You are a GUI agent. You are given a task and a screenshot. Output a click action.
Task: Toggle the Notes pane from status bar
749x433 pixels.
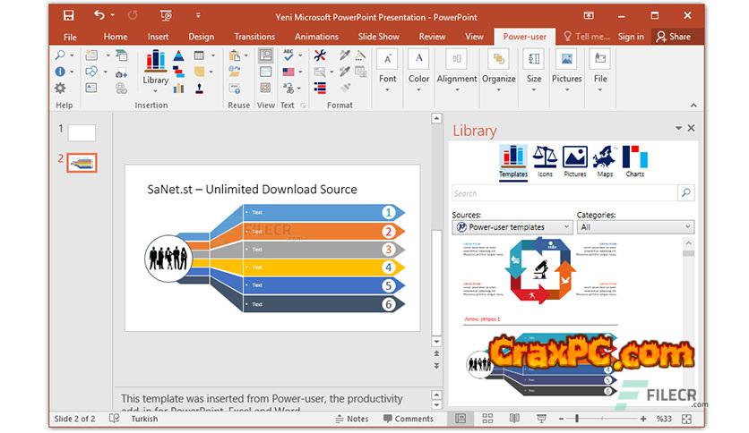pos(350,418)
